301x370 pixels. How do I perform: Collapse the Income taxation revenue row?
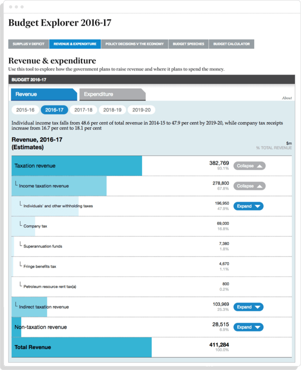click(249, 186)
